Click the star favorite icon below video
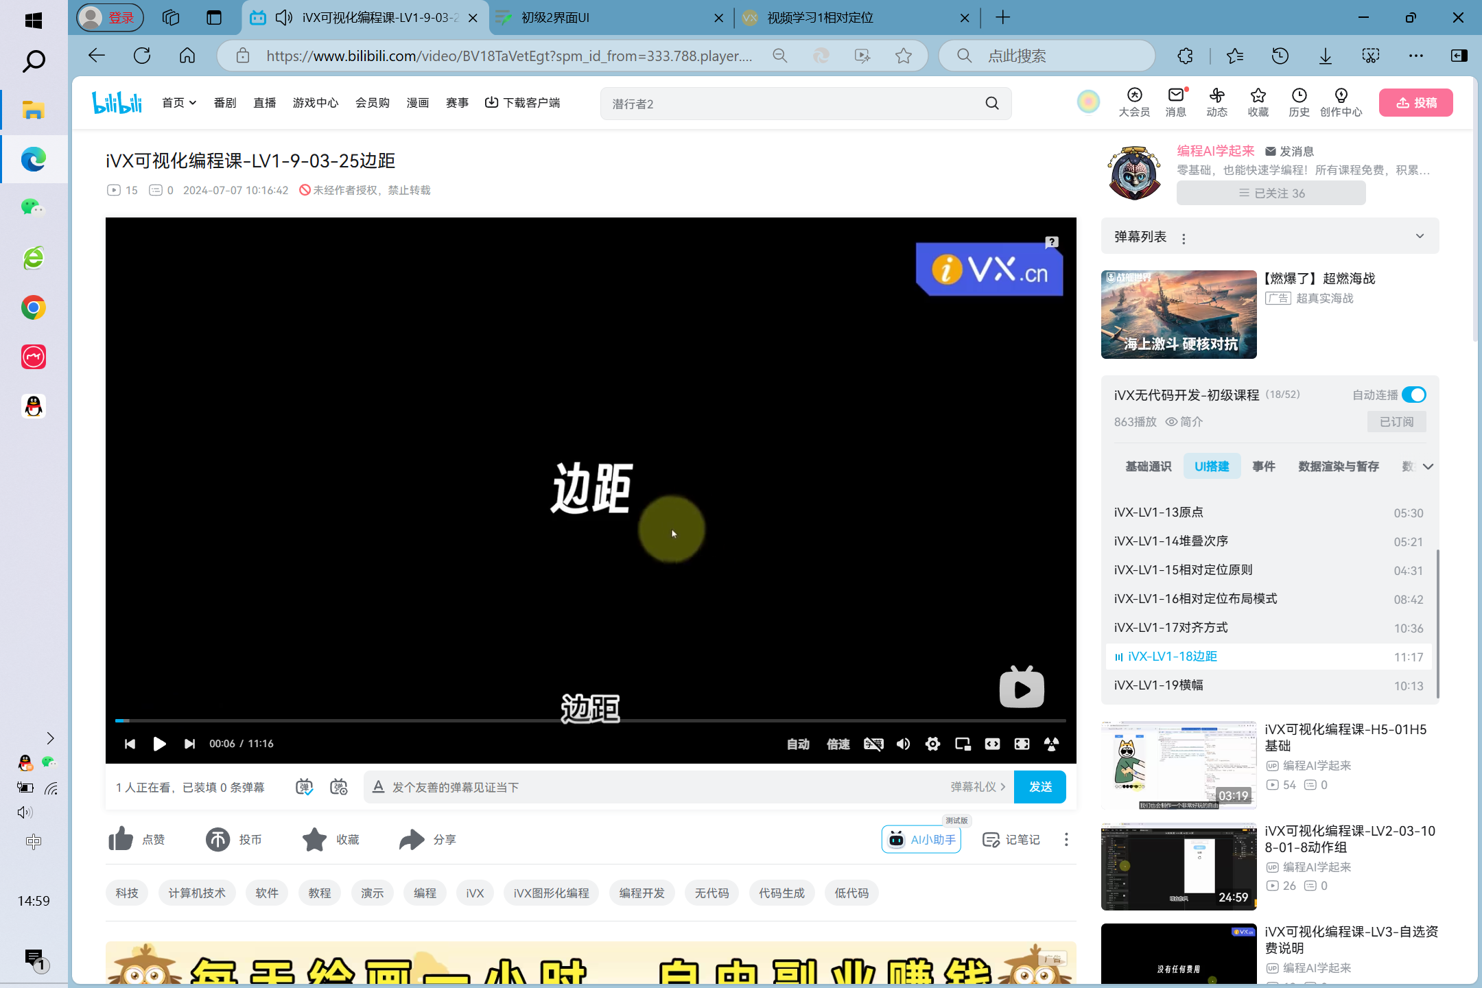Screen dimensions: 1482x988 pos(315,839)
